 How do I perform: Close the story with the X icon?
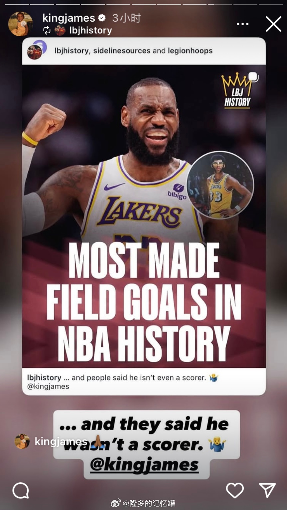(273, 24)
